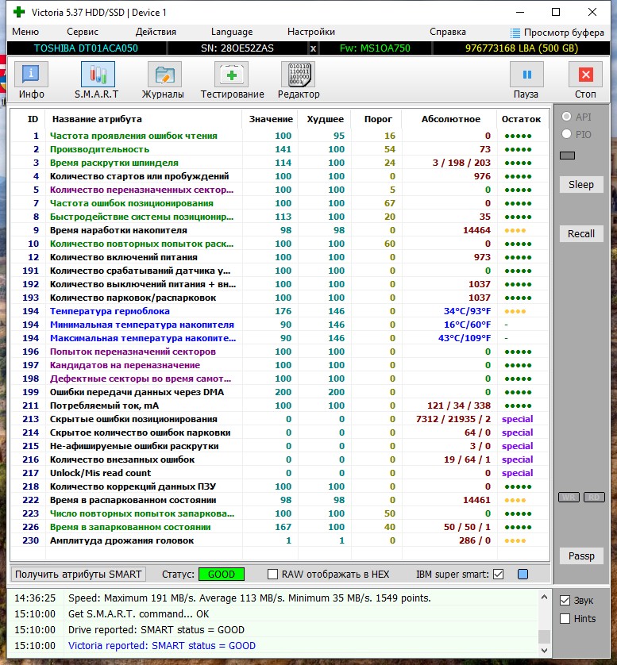
Task: Select row 'Частота проявления ошибок чтения'
Action: click(x=280, y=136)
